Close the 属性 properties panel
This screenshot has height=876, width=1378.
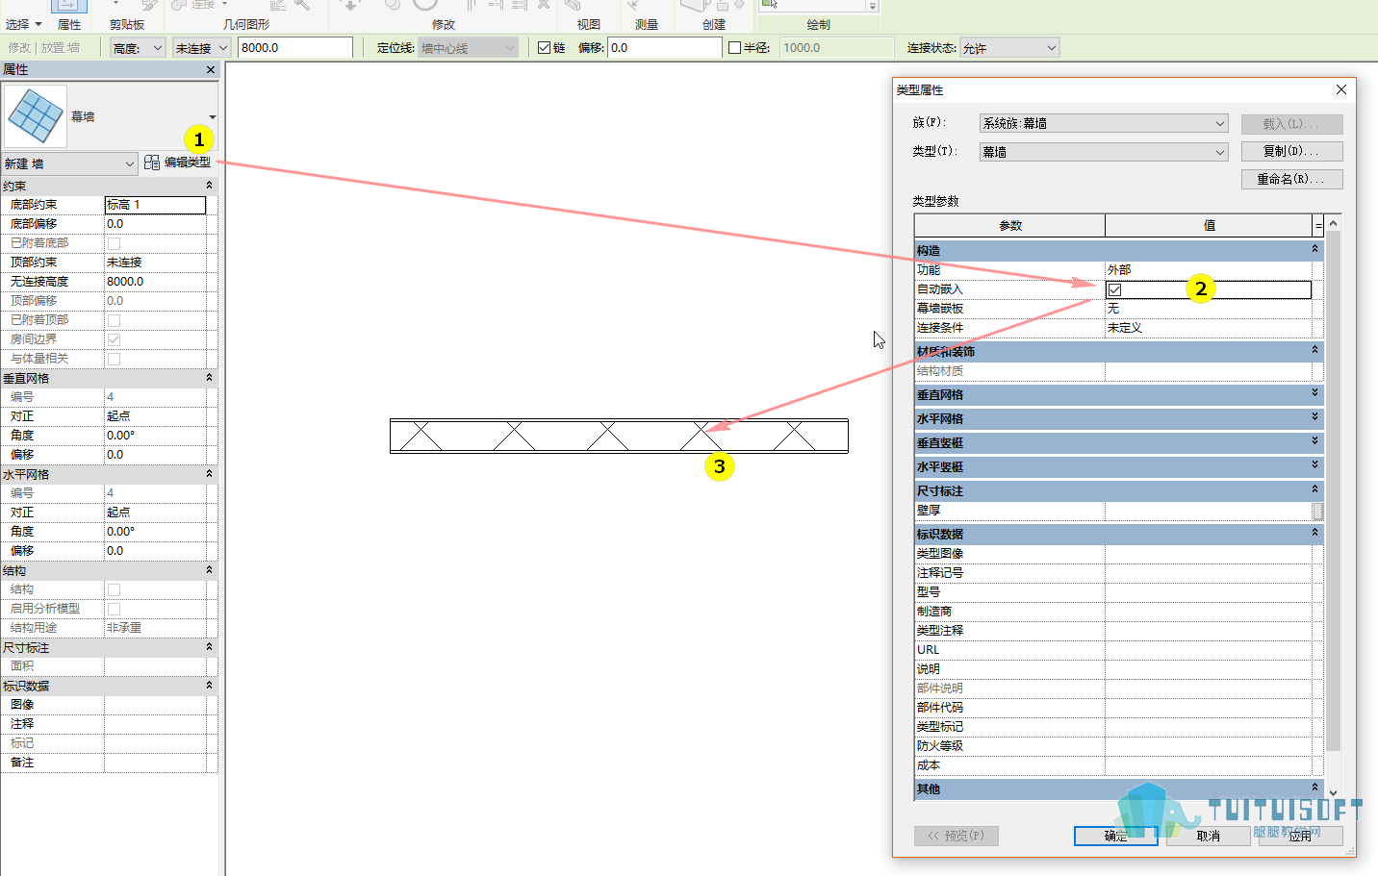[211, 69]
